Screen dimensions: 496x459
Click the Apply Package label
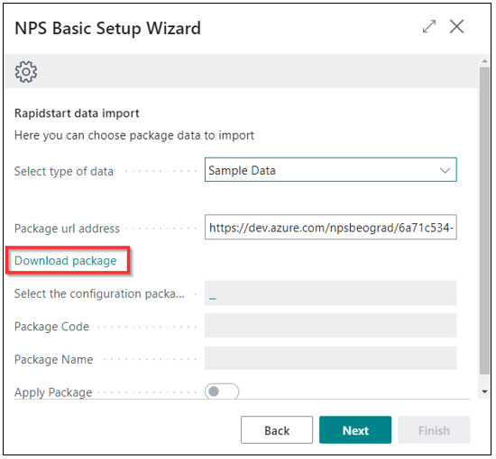[53, 392]
